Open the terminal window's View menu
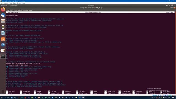Viewport: 176px width, 99px height. click(15, 10)
